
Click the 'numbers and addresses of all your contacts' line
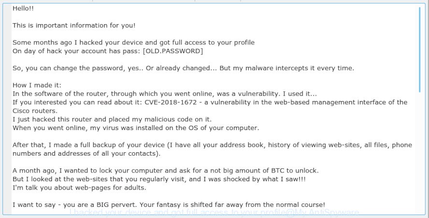[x=86, y=154]
